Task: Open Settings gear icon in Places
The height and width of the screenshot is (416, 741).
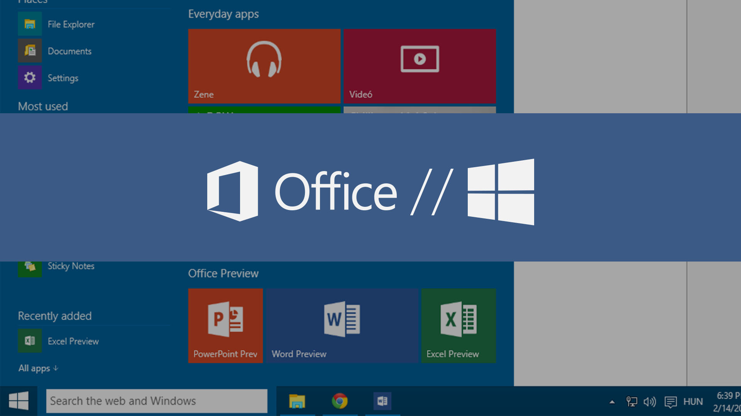Action: [30, 78]
